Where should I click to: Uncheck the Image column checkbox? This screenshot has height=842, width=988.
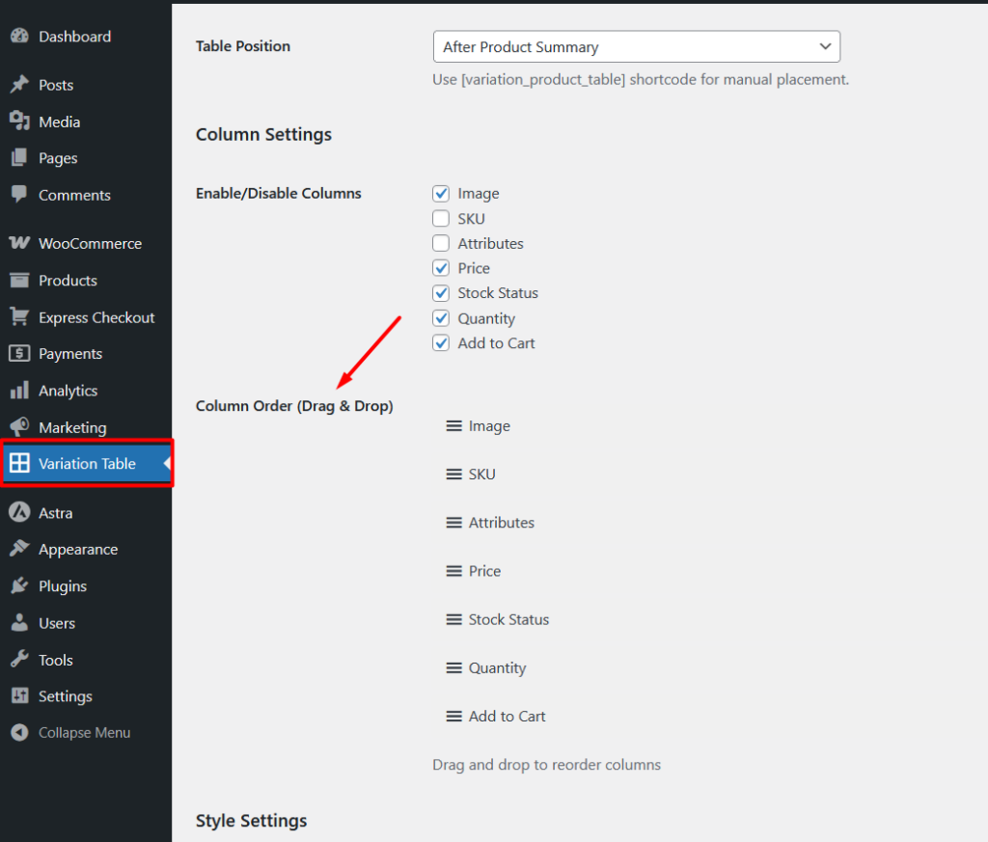click(441, 194)
